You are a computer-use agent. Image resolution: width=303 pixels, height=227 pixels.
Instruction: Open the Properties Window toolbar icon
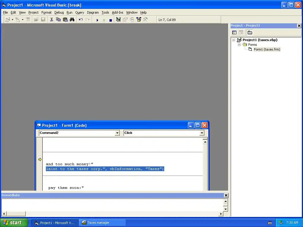point(125,20)
